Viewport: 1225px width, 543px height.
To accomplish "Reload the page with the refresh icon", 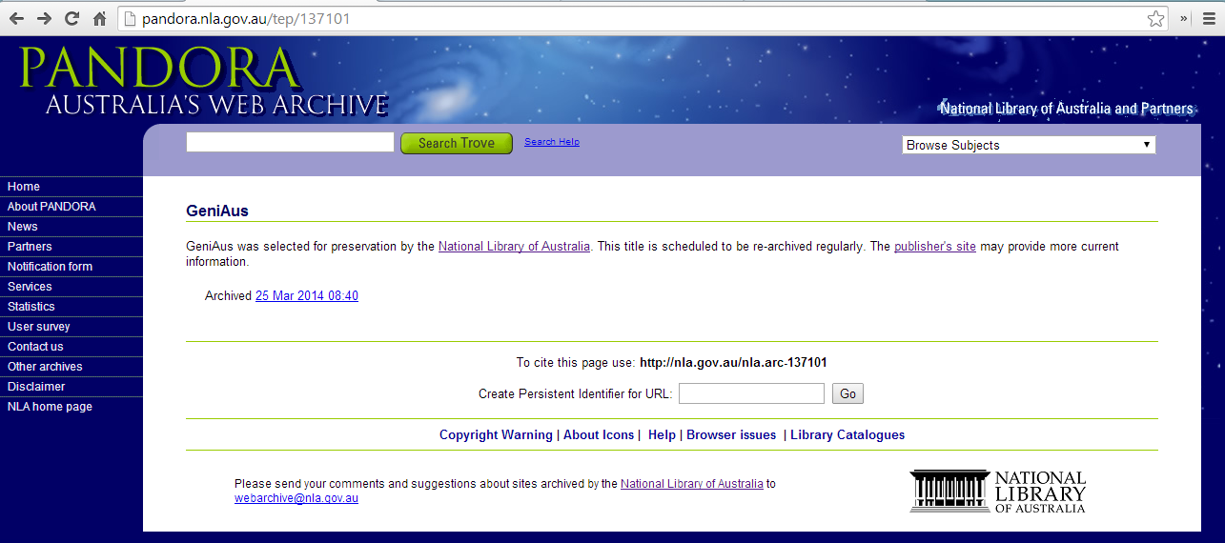I will pyautogui.click(x=71, y=18).
